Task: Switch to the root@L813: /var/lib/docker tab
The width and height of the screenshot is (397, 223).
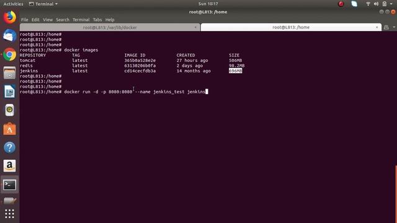Action: (x=110, y=27)
